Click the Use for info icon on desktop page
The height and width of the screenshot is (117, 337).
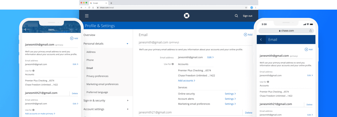point(173,64)
